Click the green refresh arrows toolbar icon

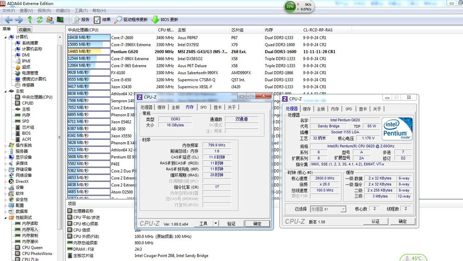tap(40, 20)
